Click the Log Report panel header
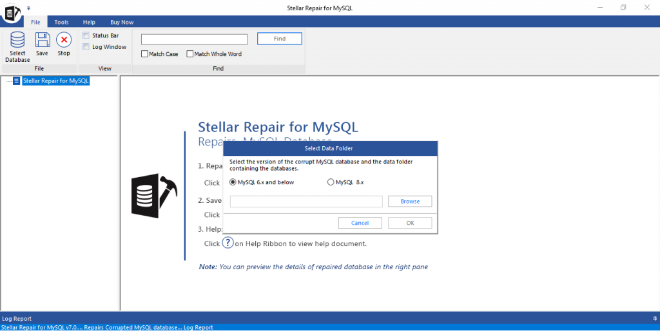The height and width of the screenshot is (331, 660). tap(330, 318)
